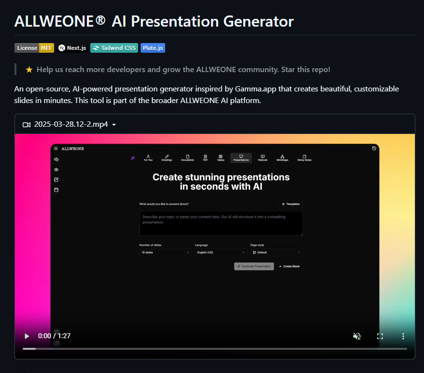Image resolution: width=424 pixels, height=373 pixels.
Task: Click the For You icon
Action: click(148, 157)
